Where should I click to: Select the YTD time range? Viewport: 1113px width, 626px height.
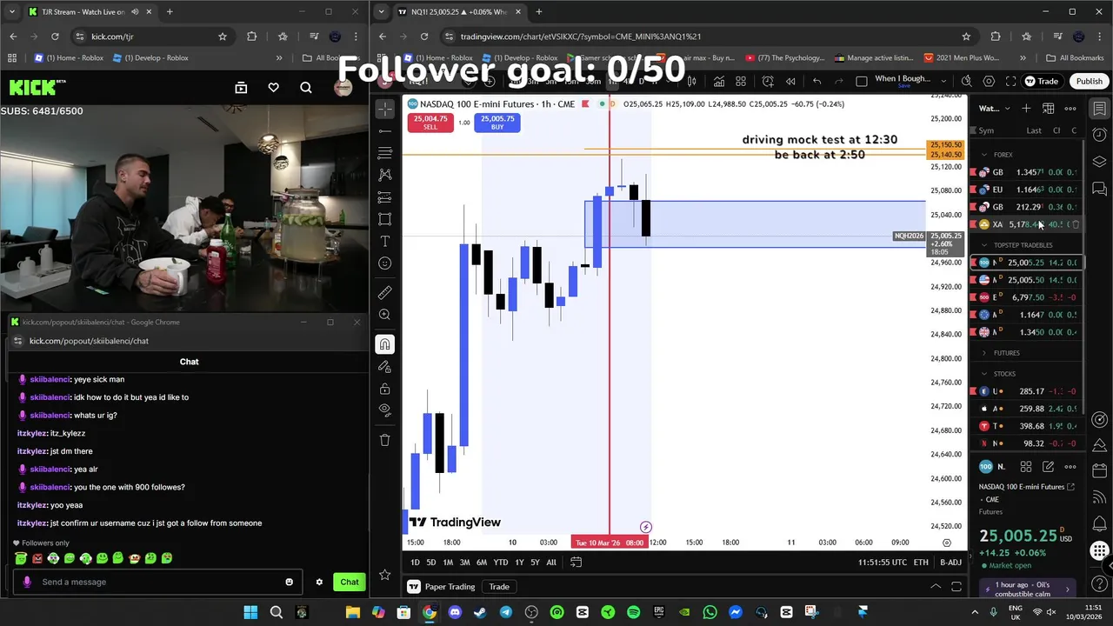pyautogui.click(x=501, y=563)
